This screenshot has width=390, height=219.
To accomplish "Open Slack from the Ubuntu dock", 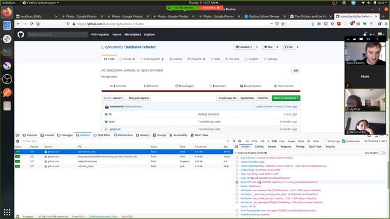I will tap(7, 39).
